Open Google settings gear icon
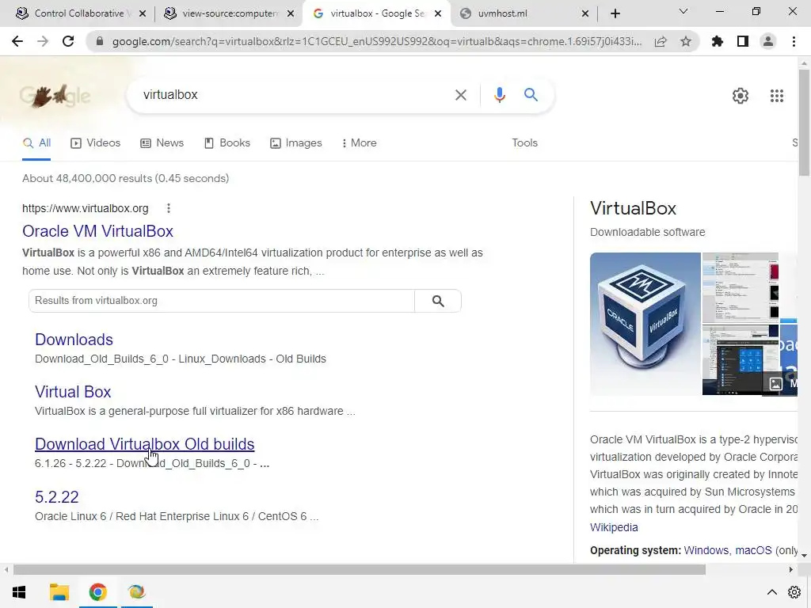This screenshot has width=811, height=608. (x=741, y=96)
